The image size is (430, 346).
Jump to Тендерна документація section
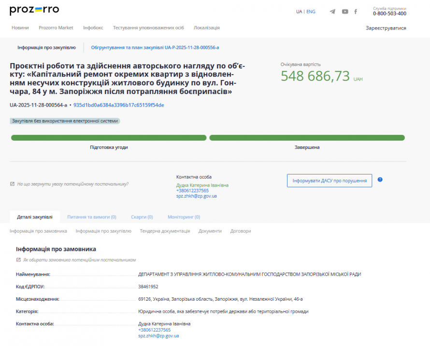coord(165,231)
